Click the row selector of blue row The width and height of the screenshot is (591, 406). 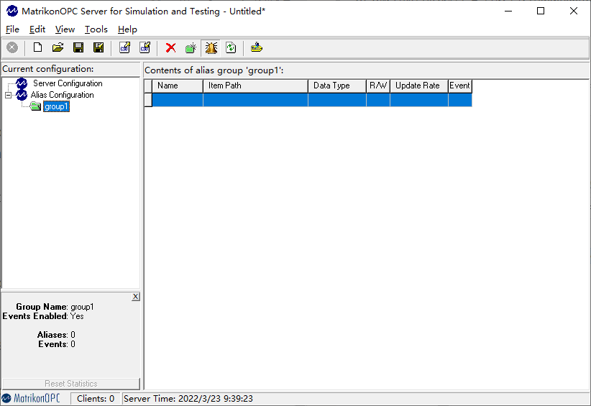click(148, 100)
